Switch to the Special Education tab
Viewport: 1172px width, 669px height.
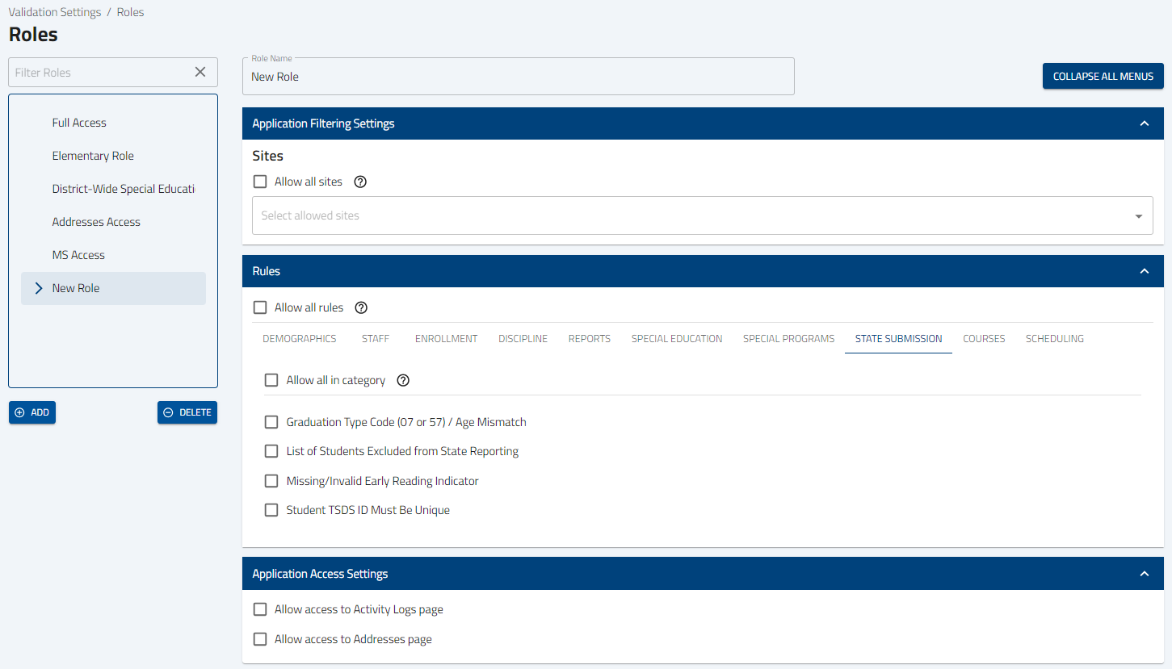[x=677, y=339]
